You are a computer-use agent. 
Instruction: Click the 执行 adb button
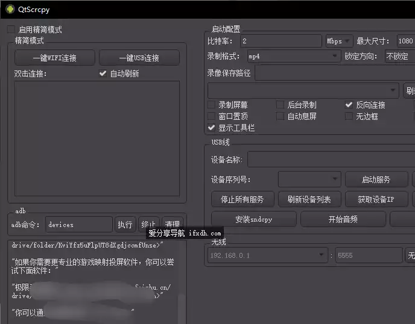(125, 225)
